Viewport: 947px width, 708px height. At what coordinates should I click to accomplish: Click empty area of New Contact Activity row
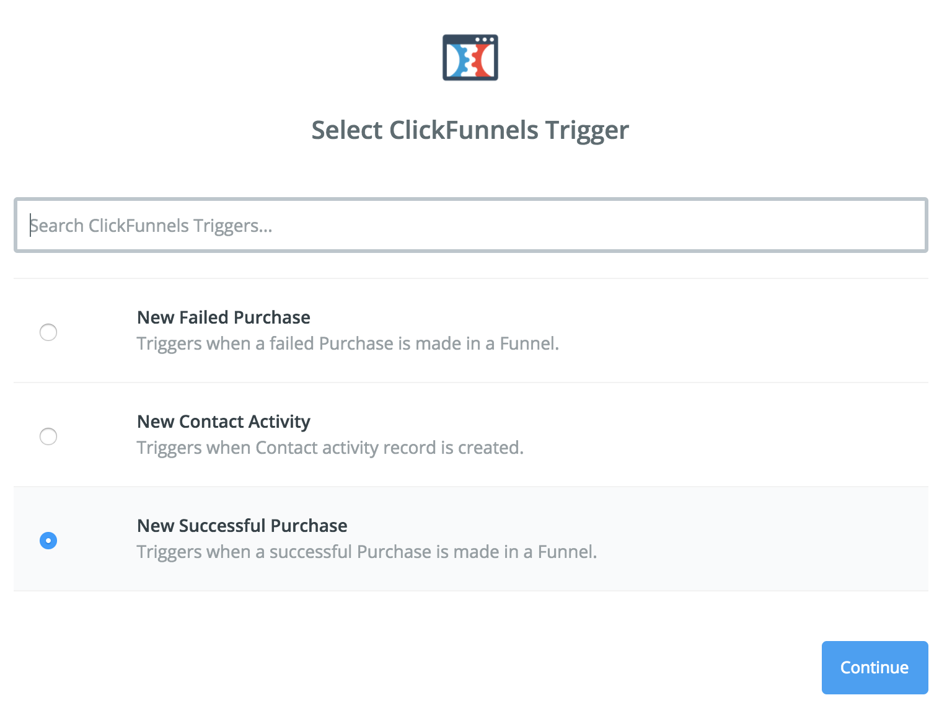point(744,435)
